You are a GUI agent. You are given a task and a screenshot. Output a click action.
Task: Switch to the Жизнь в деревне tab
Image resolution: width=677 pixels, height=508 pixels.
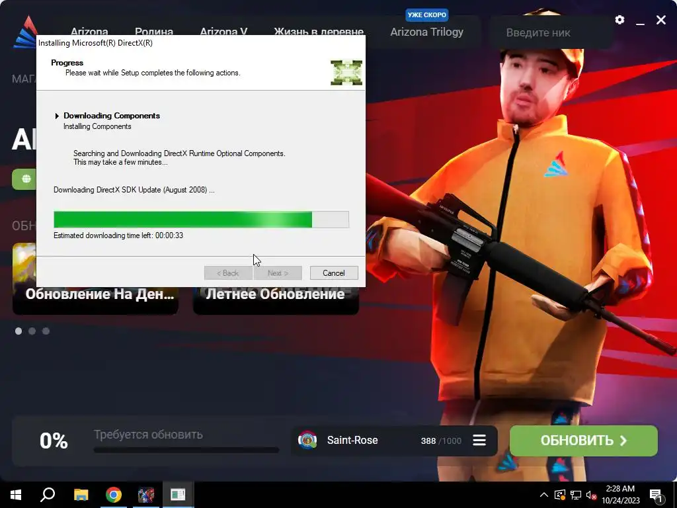click(319, 32)
